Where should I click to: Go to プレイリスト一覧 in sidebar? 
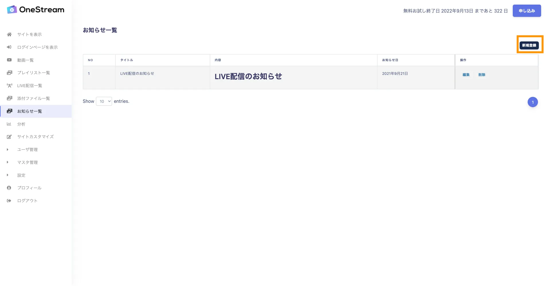coord(34,73)
